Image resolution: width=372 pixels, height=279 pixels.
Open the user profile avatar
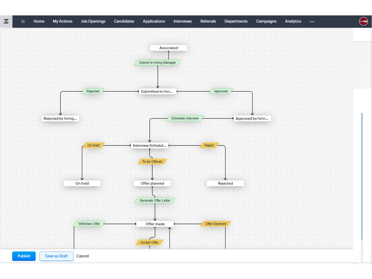point(363,21)
